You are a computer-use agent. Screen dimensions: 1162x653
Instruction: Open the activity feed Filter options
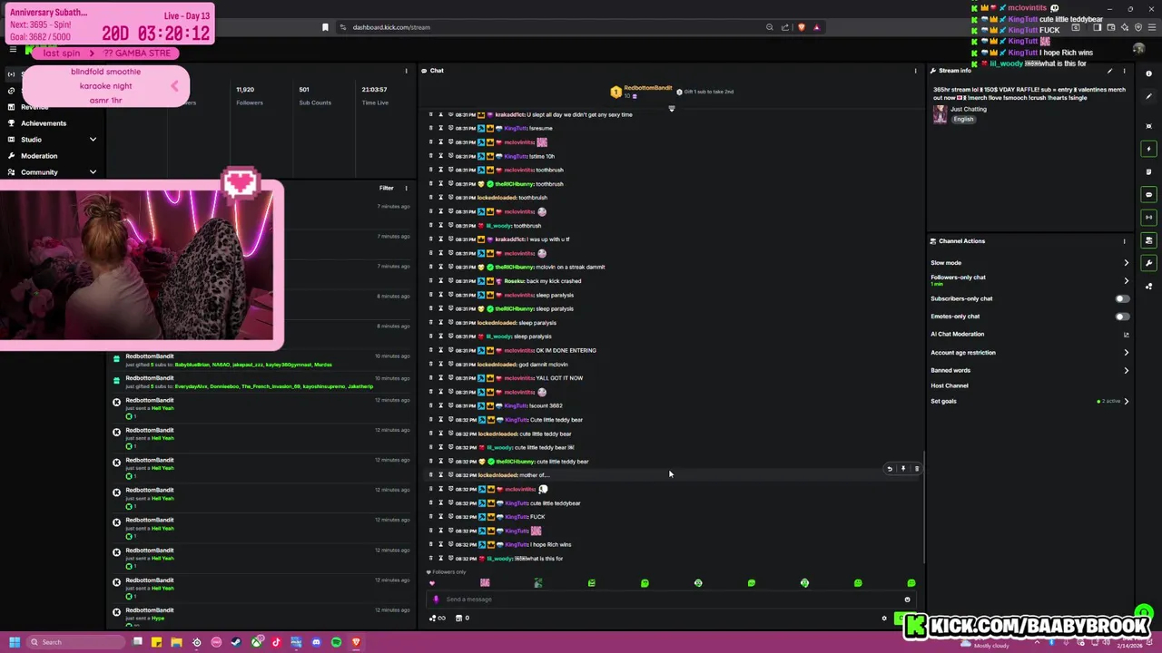(x=387, y=188)
